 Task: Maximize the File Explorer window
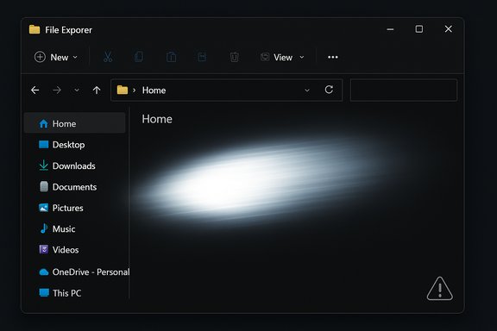tap(419, 29)
